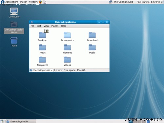164x123 pixels.
Task: Click the thecodingstudio window title bar text
Action: 65,22
